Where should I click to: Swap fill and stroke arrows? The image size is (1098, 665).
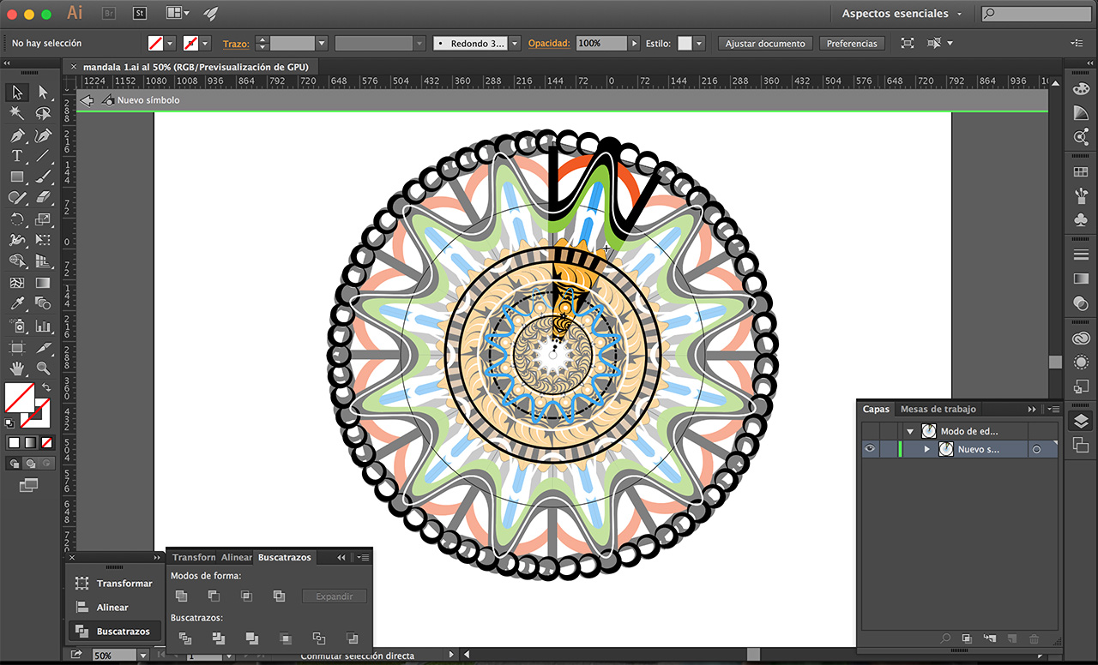[45, 387]
